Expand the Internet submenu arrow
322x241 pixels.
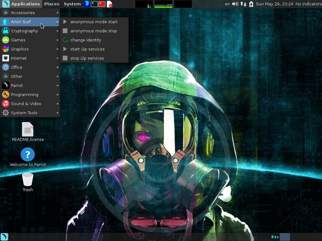(x=58, y=58)
